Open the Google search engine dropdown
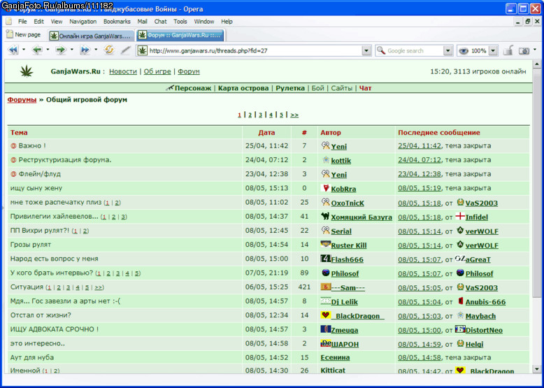The image size is (544, 388). tap(448, 50)
